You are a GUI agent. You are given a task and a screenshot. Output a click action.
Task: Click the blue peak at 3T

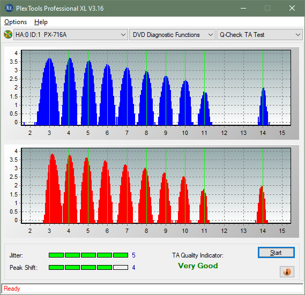[50, 92]
